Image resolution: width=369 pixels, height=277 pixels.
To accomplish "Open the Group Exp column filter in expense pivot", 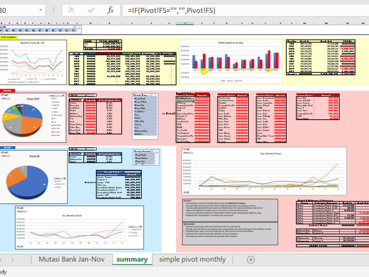I will click(x=82, y=100).
